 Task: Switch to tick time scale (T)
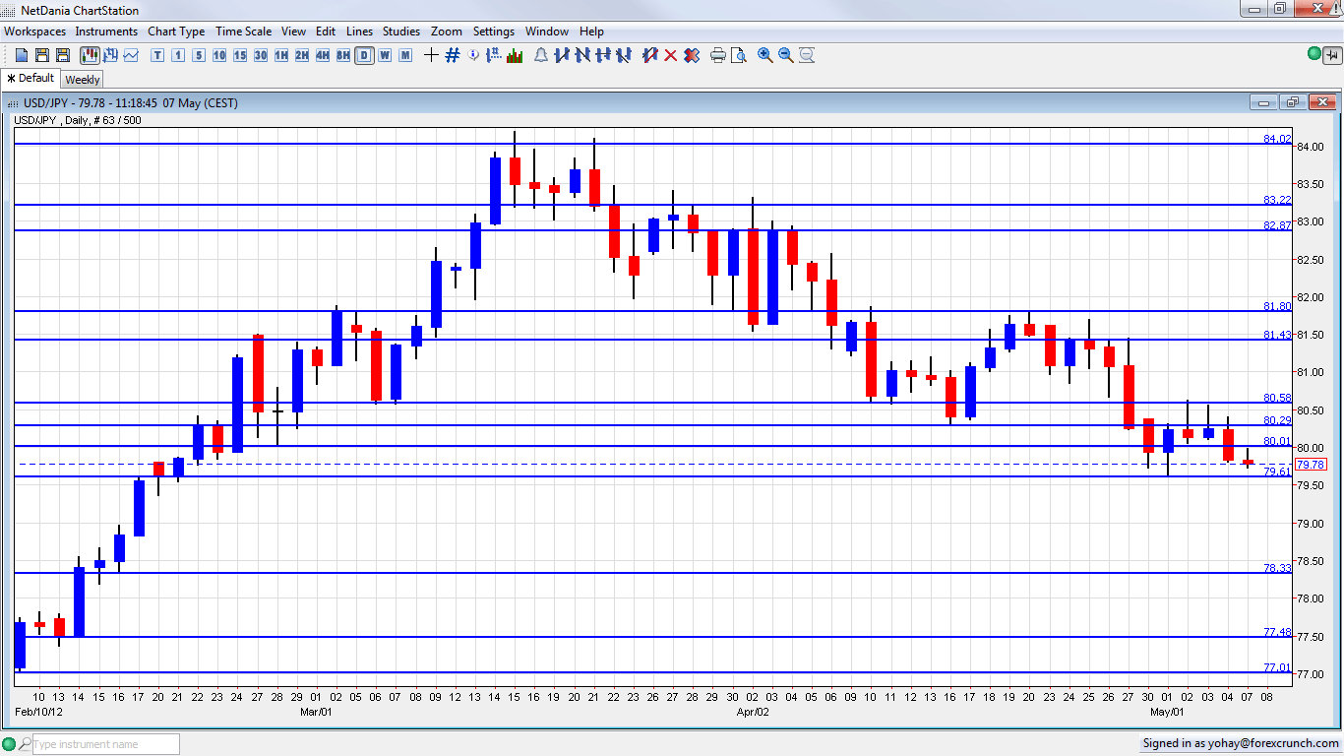[157, 55]
